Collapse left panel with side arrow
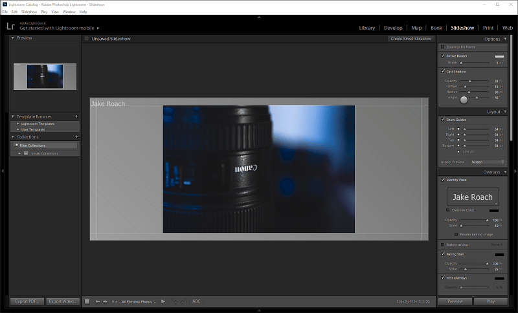Viewport: 518px width, 313px height. point(3,171)
